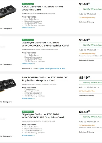Open Add to Wish List dropdown for PNY card
Viewport: 102px width, 143px height.
coord(89,87)
